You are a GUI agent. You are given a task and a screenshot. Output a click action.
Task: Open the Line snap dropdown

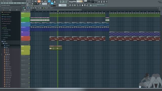[x=53, y=6]
